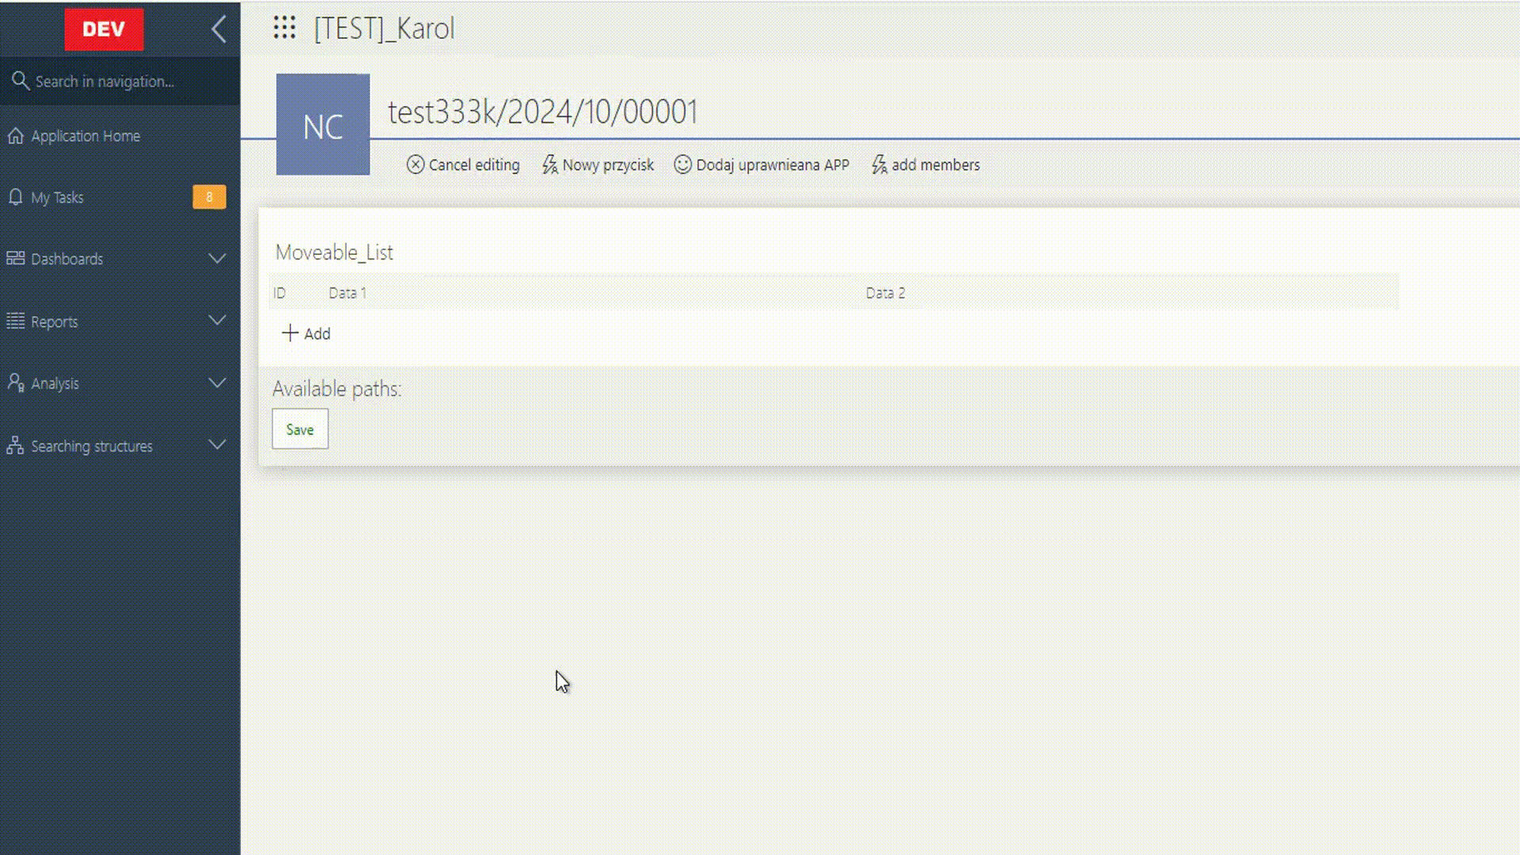Click the navigation collapse arrow icon

[217, 28]
